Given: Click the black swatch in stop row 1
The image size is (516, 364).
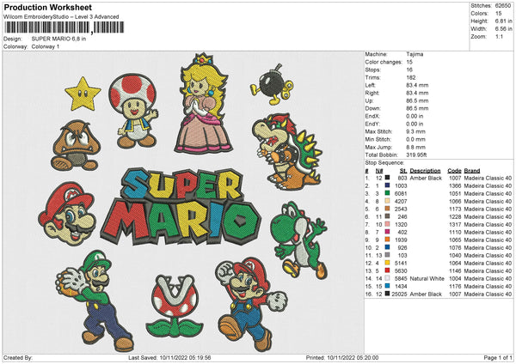Looking at the screenshot, I should pos(387,178).
